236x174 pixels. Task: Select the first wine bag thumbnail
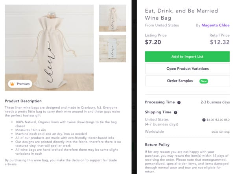[112, 18]
